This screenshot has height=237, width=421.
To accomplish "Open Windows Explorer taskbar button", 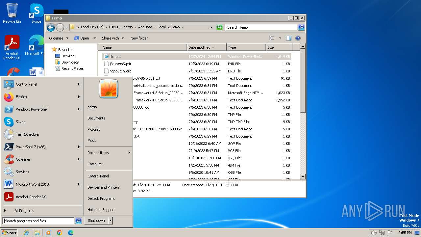I will pos(37,233).
